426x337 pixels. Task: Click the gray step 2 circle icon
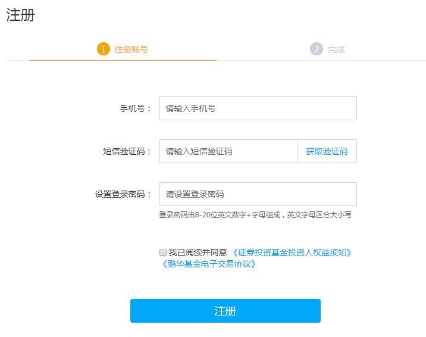pos(317,49)
